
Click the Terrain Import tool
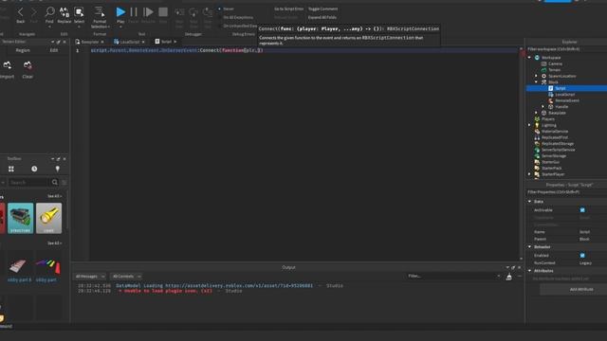point(7,69)
